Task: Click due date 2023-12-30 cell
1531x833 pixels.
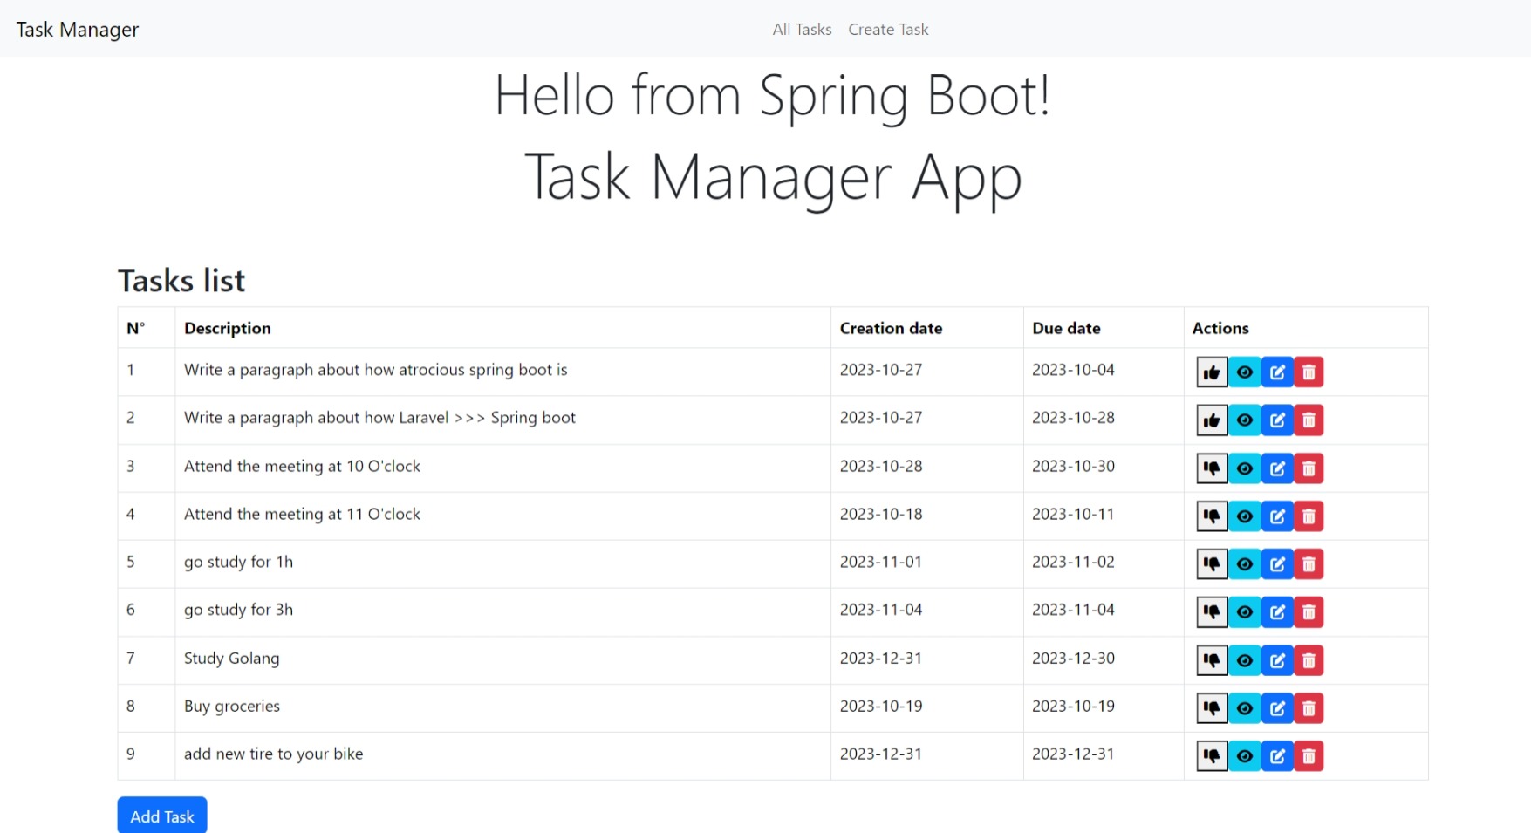Action: [x=1104, y=659]
